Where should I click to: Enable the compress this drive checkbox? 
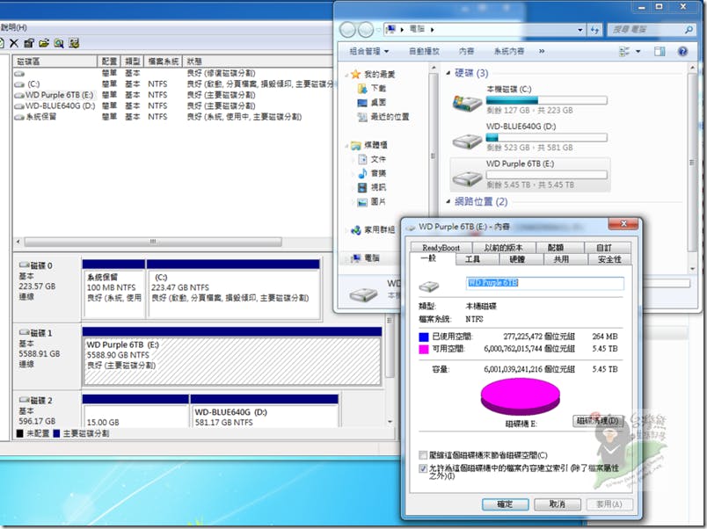pyautogui.click(x=425, y=455)
